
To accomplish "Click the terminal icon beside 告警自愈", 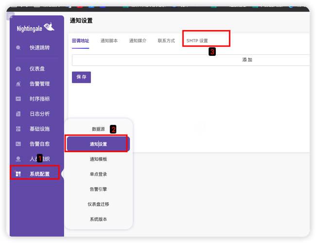I will 18,144.
